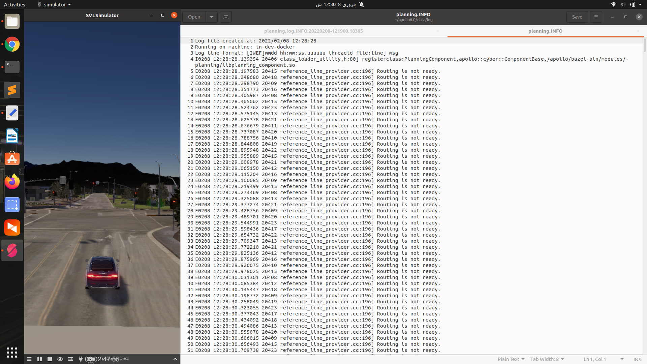Open the Ln 1, Col 1 position dropdown

[x=603, y=359]
